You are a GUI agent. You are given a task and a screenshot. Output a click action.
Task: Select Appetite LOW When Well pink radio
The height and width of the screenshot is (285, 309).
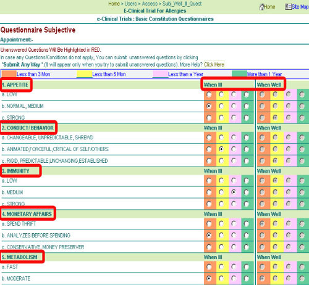[289, 94]
